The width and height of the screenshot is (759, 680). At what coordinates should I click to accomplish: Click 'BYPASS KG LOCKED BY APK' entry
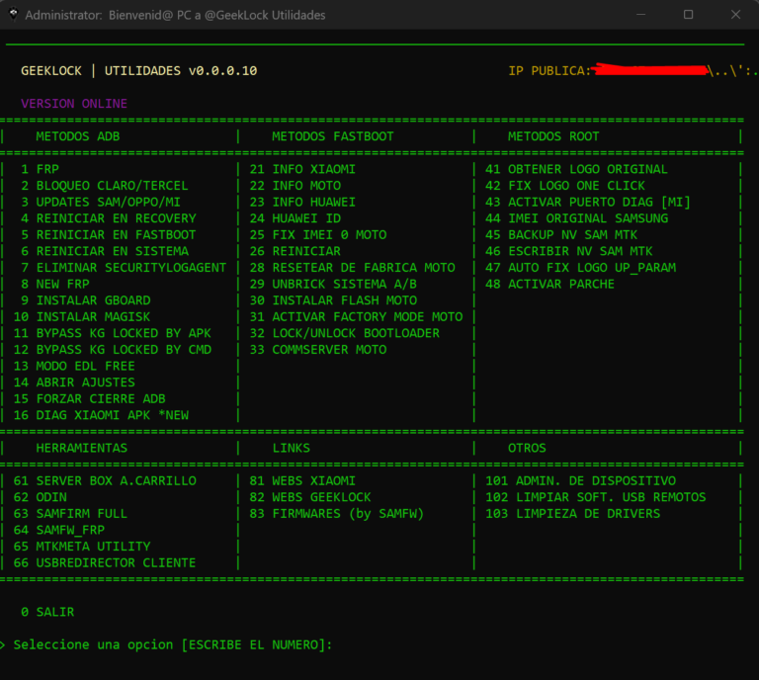click(112, 333)
